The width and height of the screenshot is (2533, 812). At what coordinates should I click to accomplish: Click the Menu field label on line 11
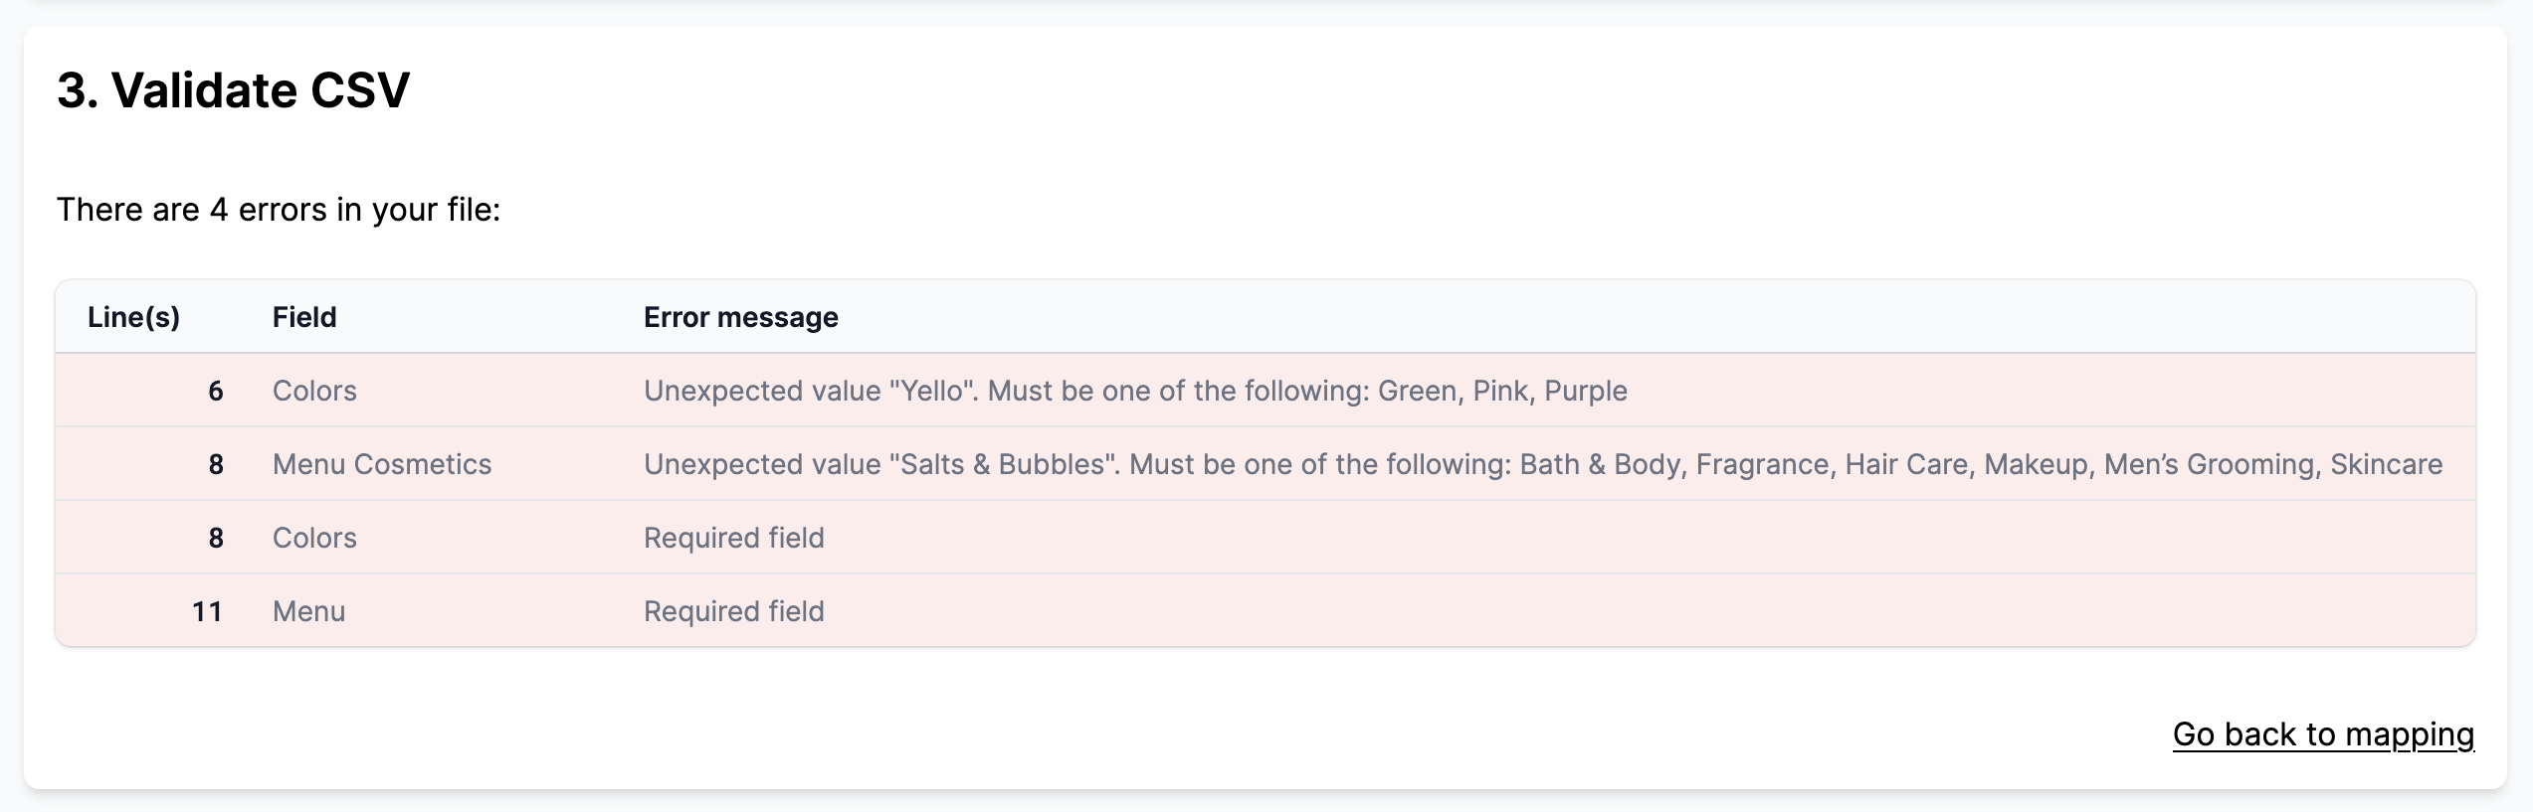tap(306, 610)
